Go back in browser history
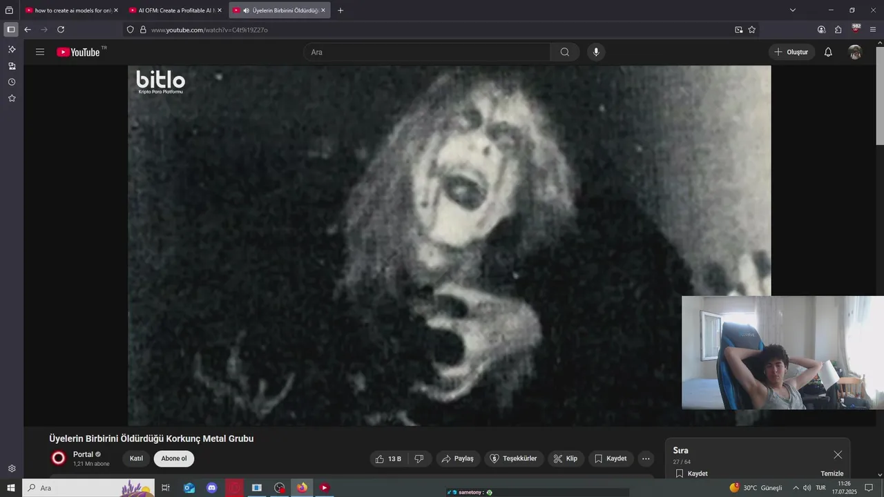The width and height of the screenshot is (884, 497). click(28, 30)
